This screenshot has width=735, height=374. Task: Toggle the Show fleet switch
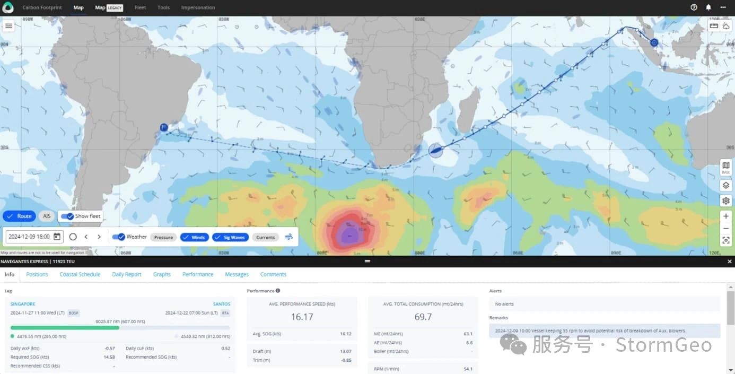point(67,216)
